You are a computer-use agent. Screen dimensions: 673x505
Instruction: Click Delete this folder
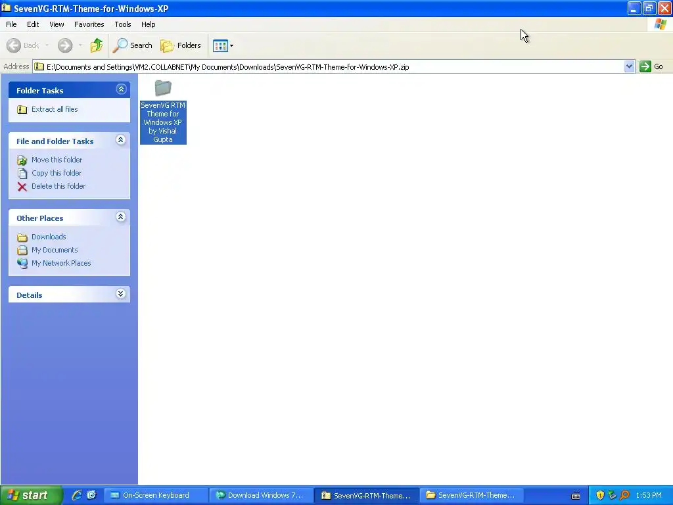coord(58,186)
